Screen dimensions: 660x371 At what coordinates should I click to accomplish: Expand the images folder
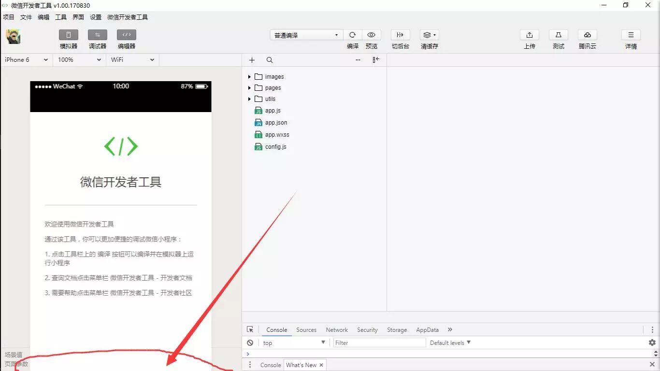(249, 77)
